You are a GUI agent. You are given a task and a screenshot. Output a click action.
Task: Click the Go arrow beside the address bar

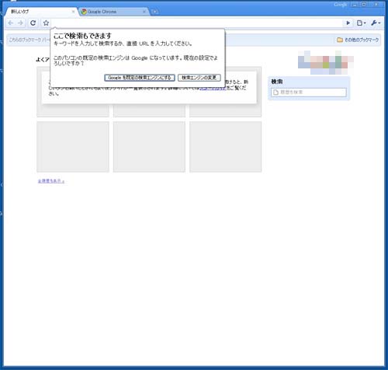(348, 23)
